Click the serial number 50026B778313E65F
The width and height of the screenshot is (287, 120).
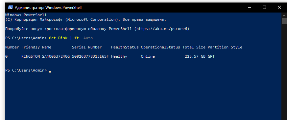tap(90, 56)
